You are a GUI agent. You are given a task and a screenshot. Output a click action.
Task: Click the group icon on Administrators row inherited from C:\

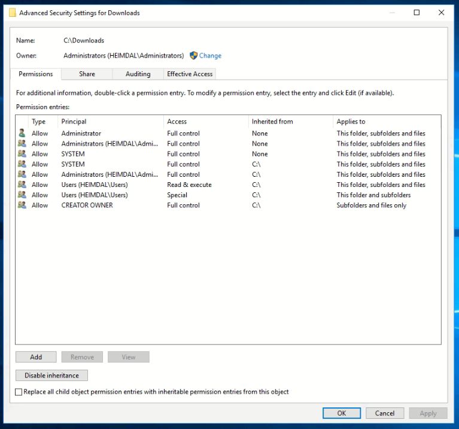pos(22,174)
